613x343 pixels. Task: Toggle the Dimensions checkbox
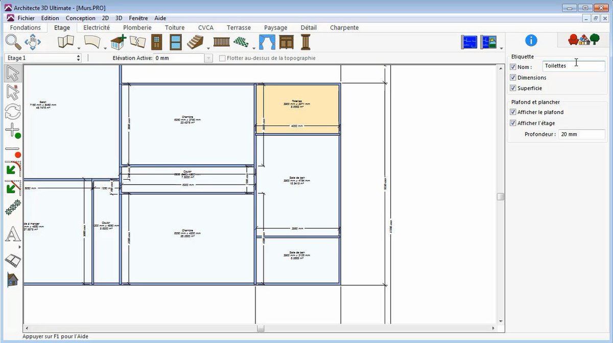pyautogui.click(x=513, y=78)
